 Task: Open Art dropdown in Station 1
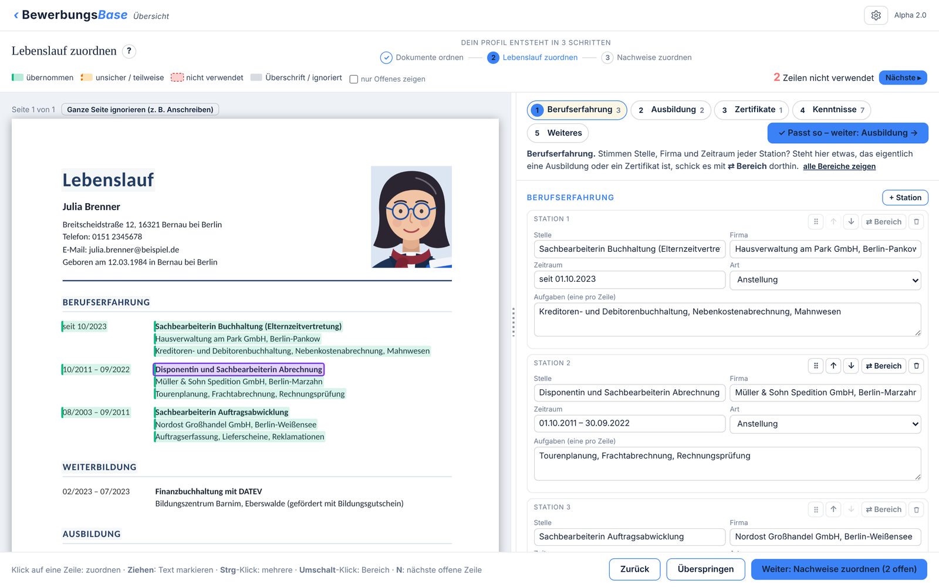click(825, 280)
